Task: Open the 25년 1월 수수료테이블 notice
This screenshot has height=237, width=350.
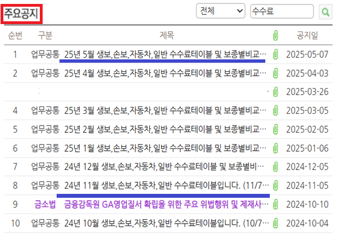Action: tap(165, 148)
